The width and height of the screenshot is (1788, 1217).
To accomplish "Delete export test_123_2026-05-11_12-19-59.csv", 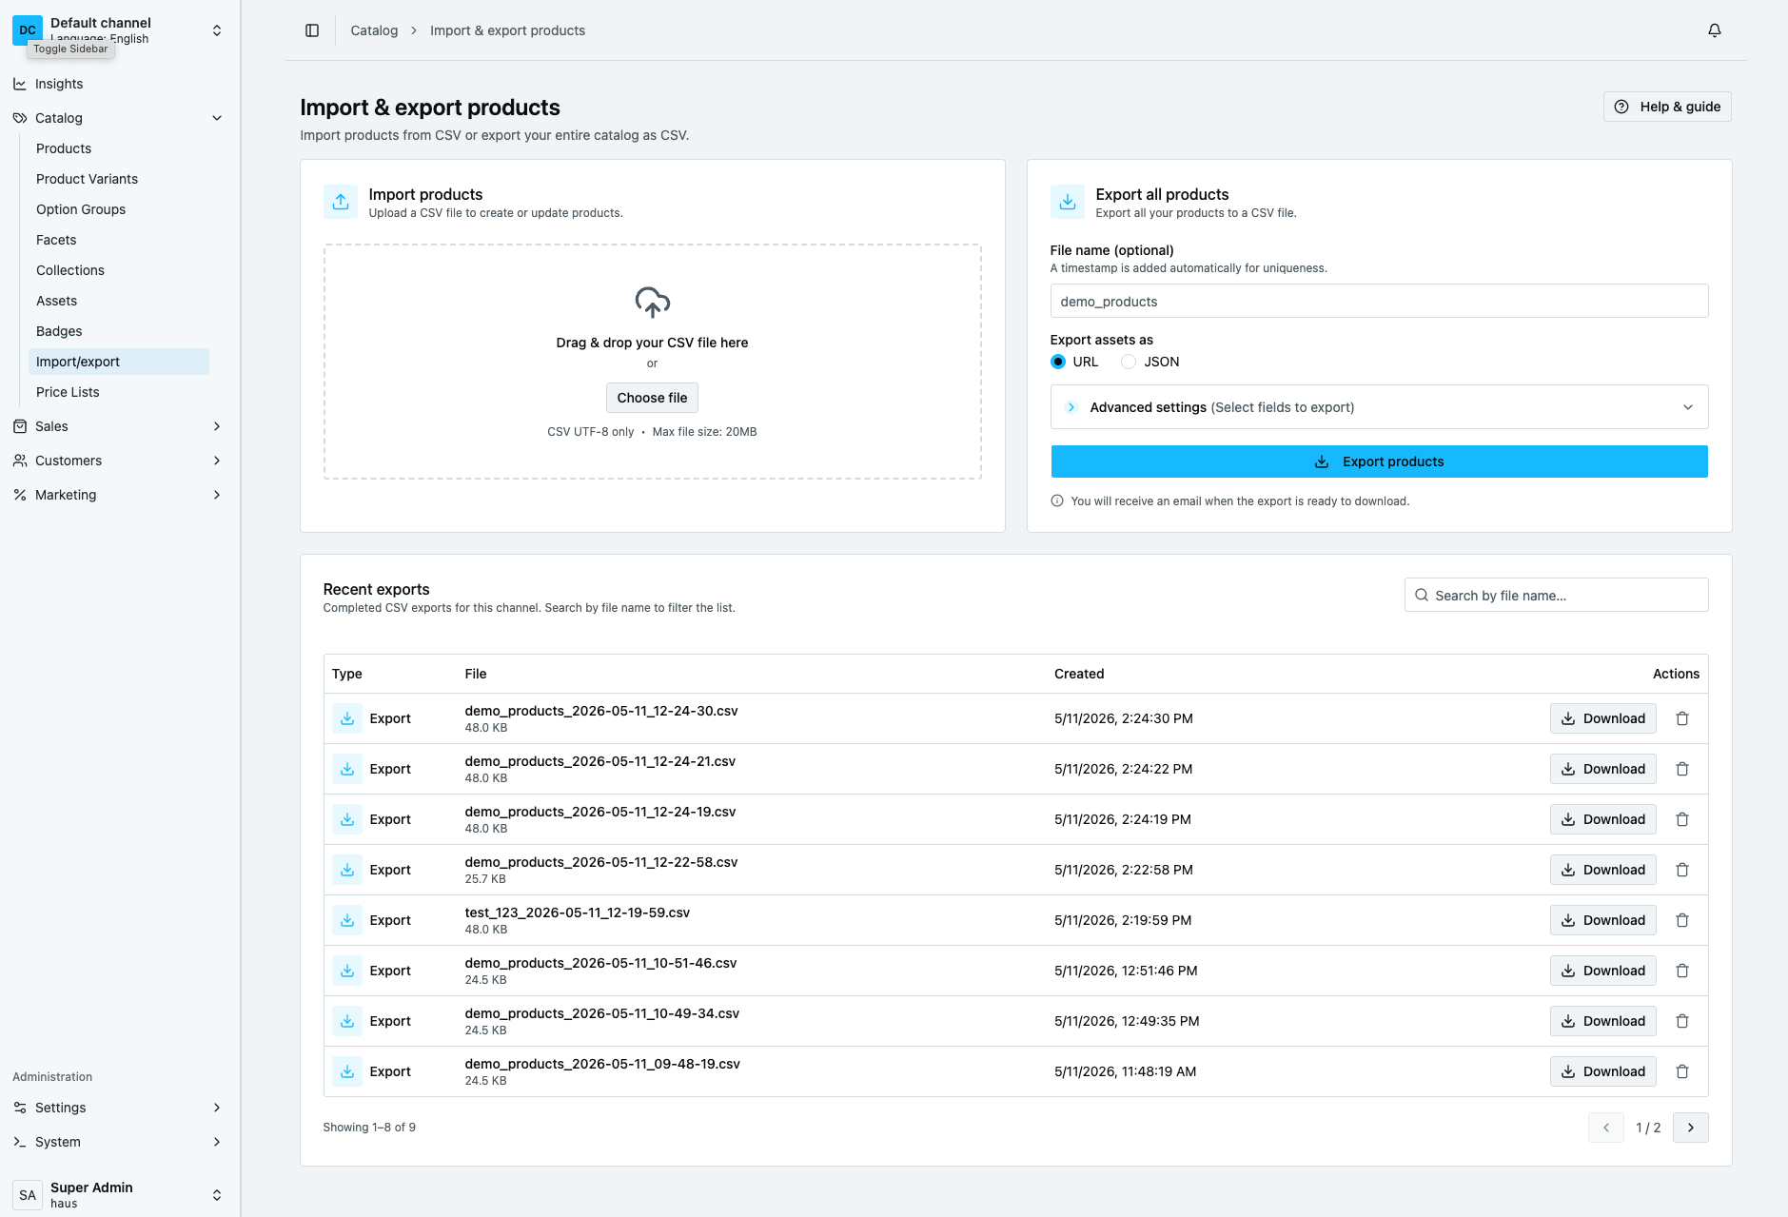I will pyautogui.click(x=1682, y=920).
